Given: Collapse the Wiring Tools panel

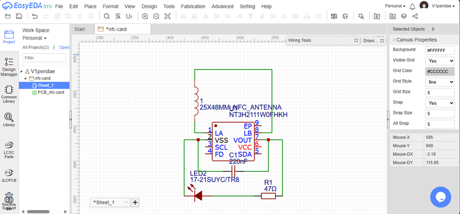Looking at the screenshot, I should click(x=356, y=41).
